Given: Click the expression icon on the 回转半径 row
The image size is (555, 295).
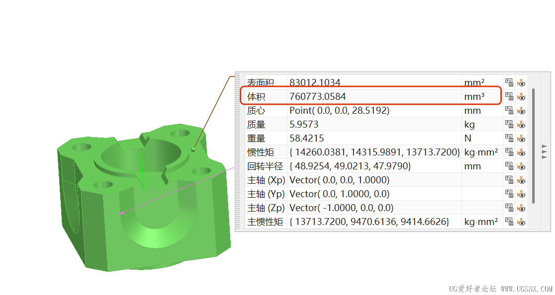Looking at the screenshot, I should coord(509,166).
